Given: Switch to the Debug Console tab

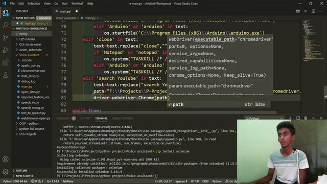Looking at the screenshot, I should [x=123, y=118].
